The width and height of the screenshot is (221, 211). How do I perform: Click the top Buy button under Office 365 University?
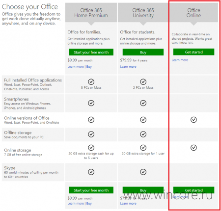143,52
